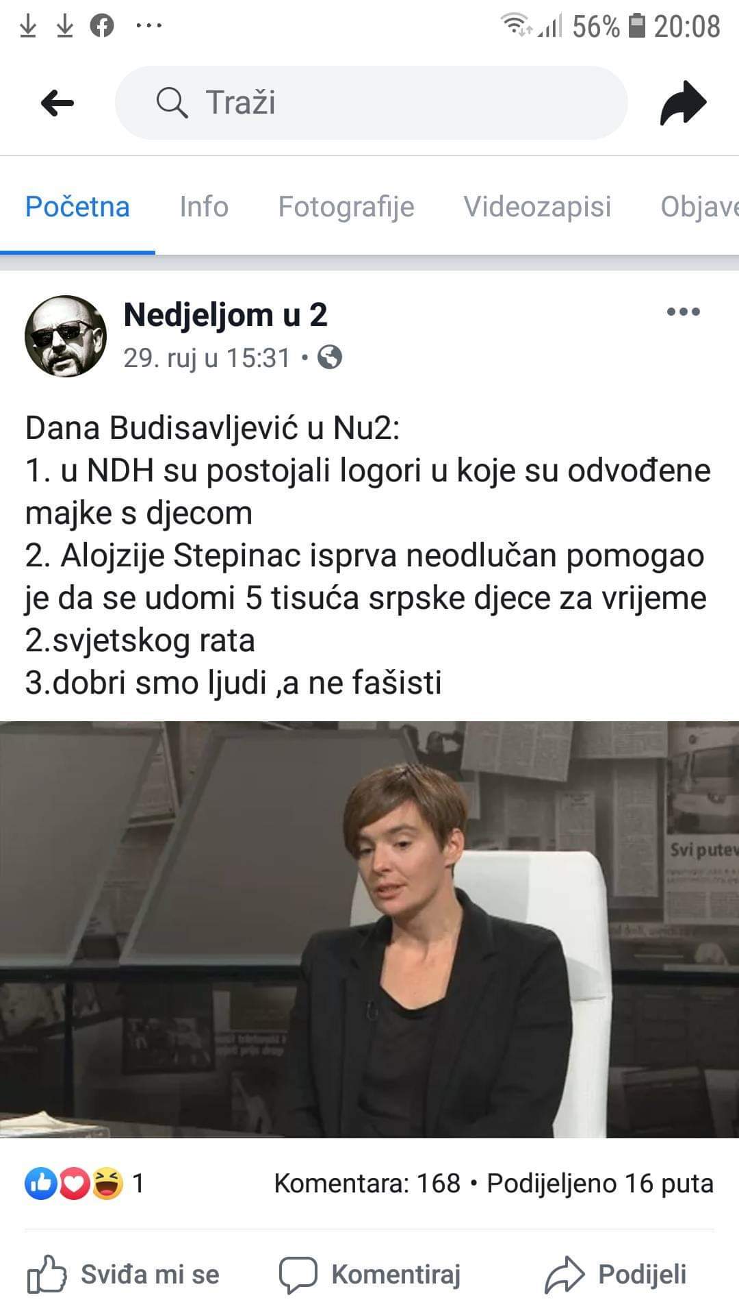
Task: Tap the magnifying glass search icon
Action: pos(172,103)
